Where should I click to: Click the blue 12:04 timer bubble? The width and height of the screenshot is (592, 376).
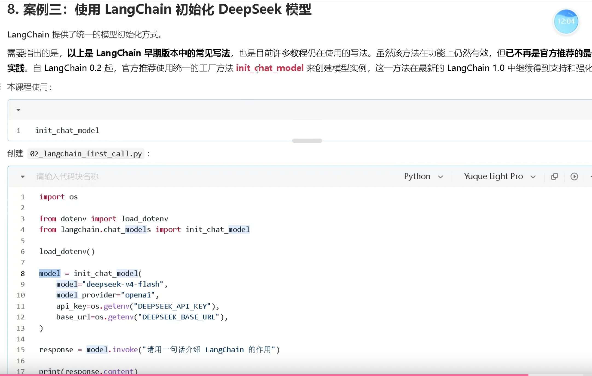click(x=566, y=21)
